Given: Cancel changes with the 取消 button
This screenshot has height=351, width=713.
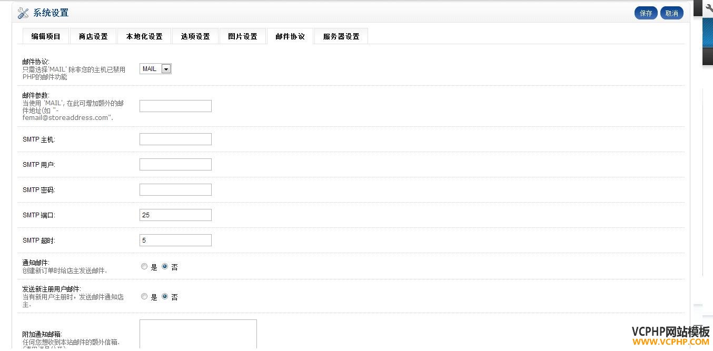Looking at the screenshot, I should (672, 13).
